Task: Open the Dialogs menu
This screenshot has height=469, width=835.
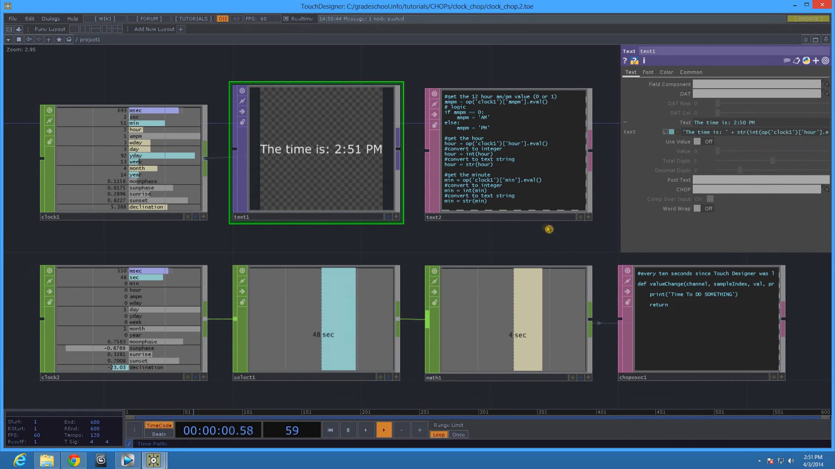Action: pos(50,19)
